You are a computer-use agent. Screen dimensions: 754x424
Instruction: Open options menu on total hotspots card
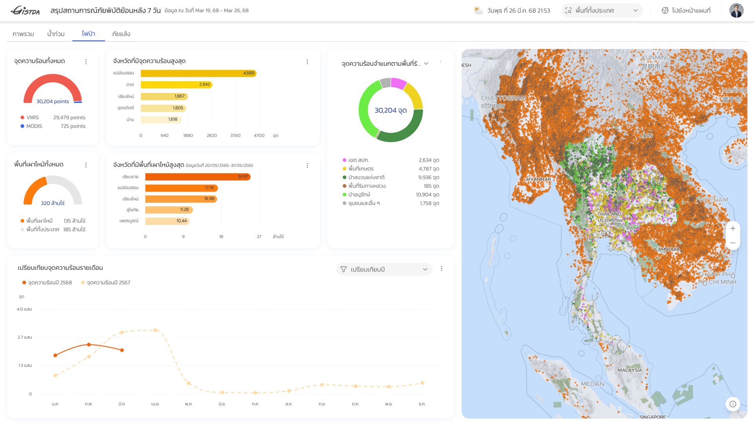coord(86,62)
